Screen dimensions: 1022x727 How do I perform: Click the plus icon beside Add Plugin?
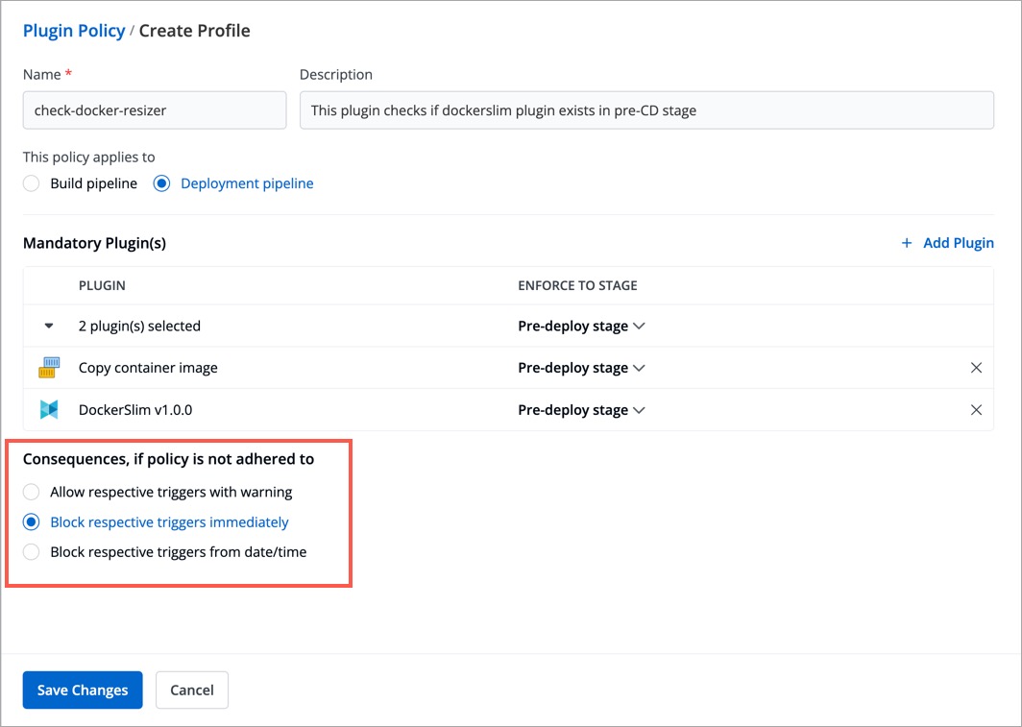(x=906, y=244)
